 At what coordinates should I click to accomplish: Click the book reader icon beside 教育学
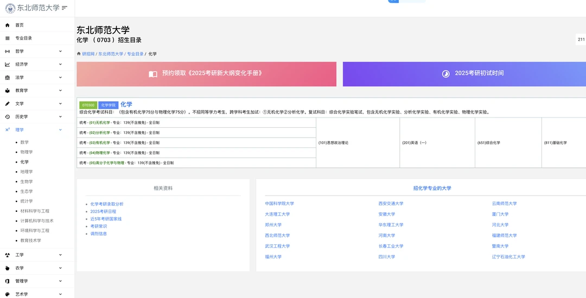tap(8, 90)
